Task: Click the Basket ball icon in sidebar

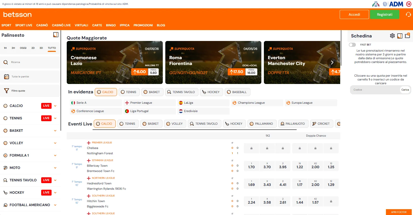Action: click(x=5, y=131)
